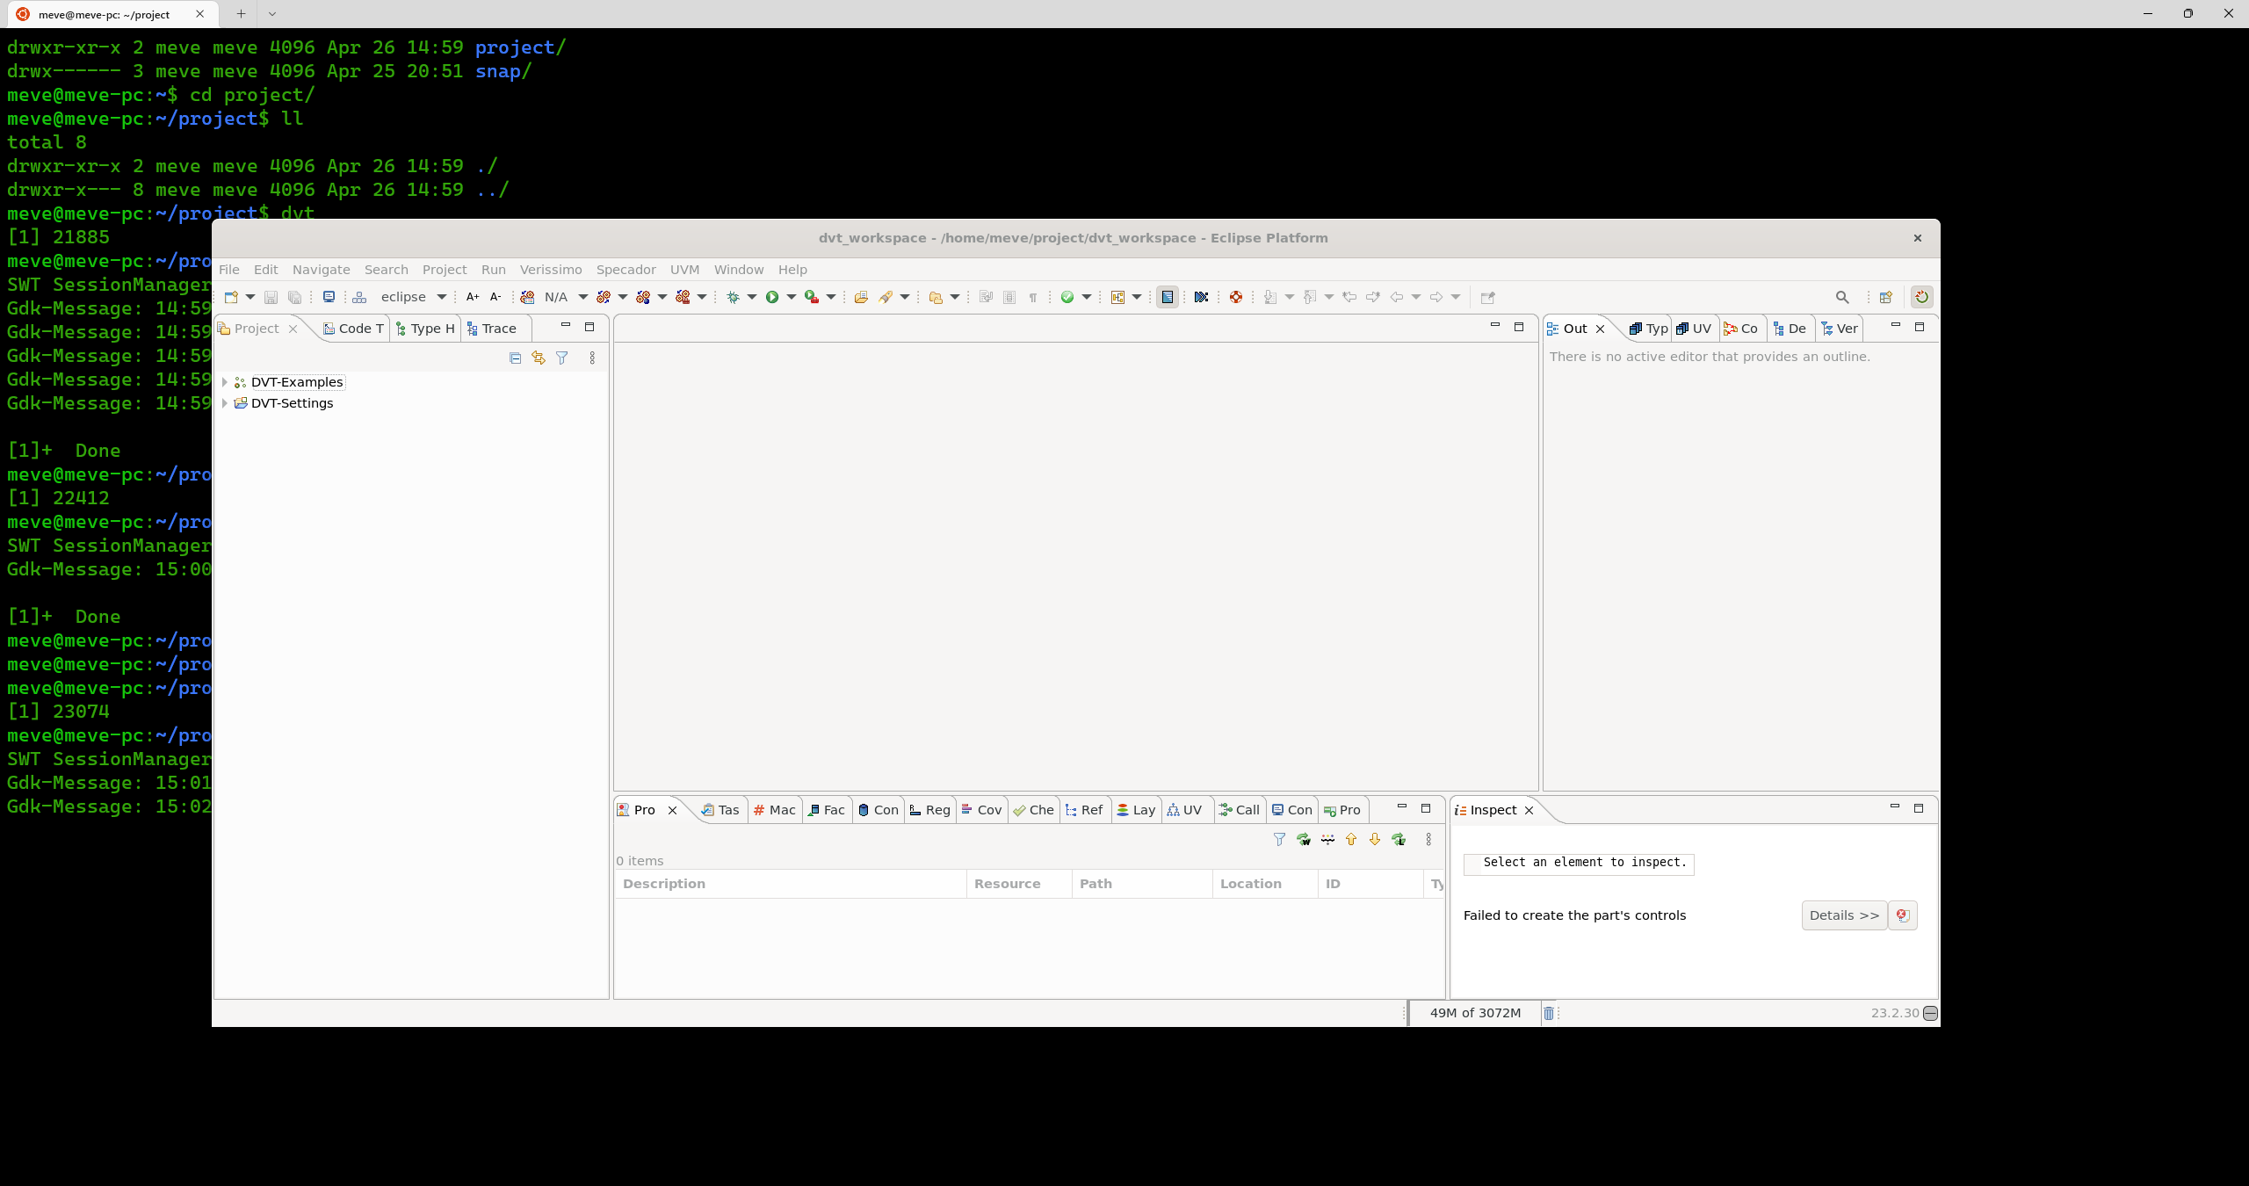Click the Debug bug icon in toolbar
2249x1186 pixels.
point(733,297)
